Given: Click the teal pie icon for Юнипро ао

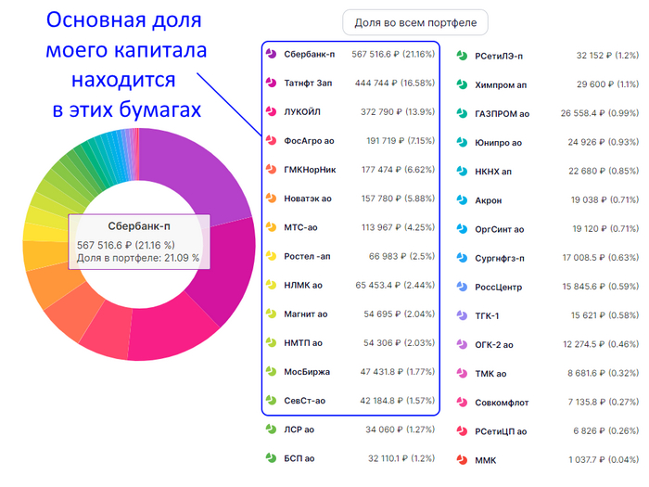Looking at the screenshot, I should coord(462,143).
